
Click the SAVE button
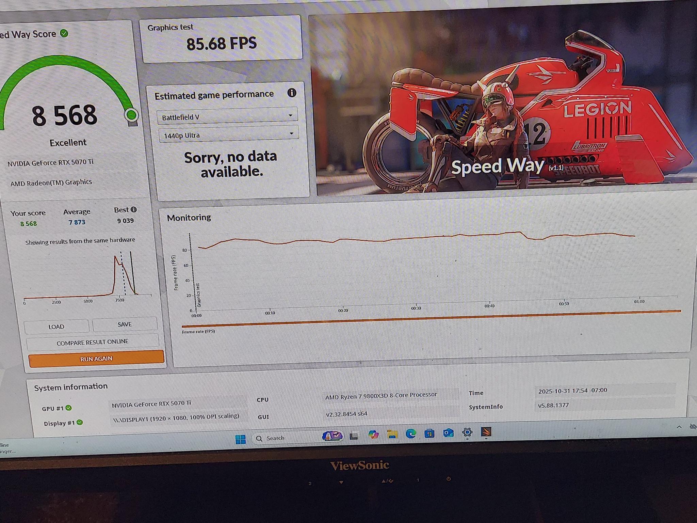click(125, 324)
